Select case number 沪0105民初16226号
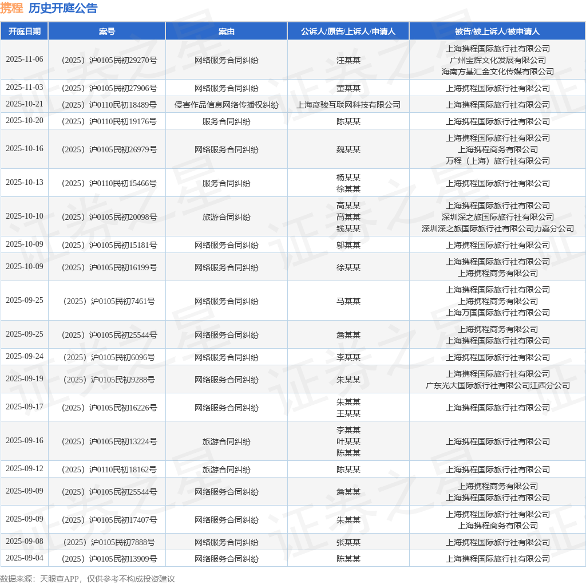586x584 pixels. pos(109,408)
